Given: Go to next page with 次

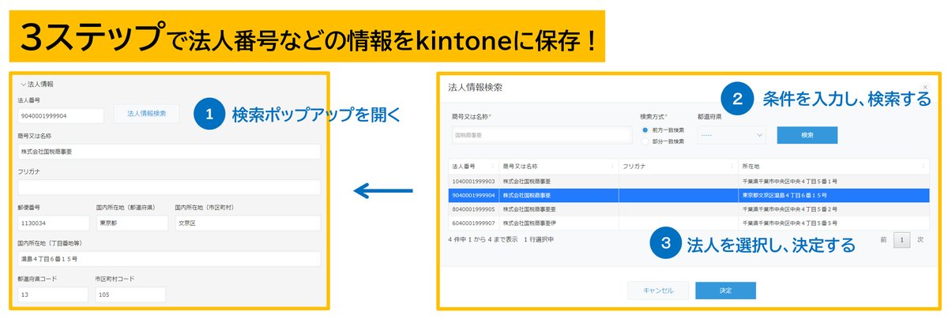Looking at the screenshot, I should point(920,239).
